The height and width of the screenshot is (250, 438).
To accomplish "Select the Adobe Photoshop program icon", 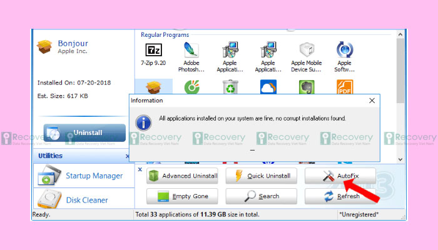I will pos(191,50).
